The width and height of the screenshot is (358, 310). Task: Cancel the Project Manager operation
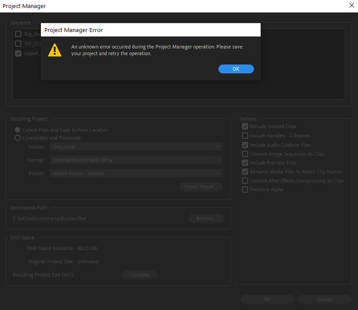coord(324,299)
